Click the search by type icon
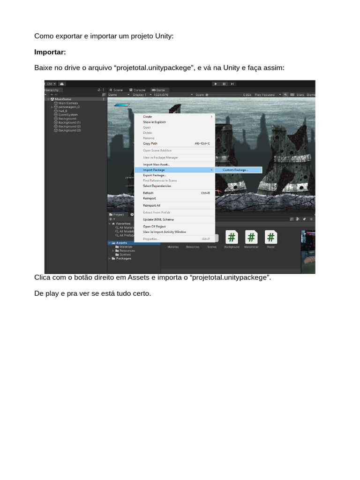 [x=298, y=219]
